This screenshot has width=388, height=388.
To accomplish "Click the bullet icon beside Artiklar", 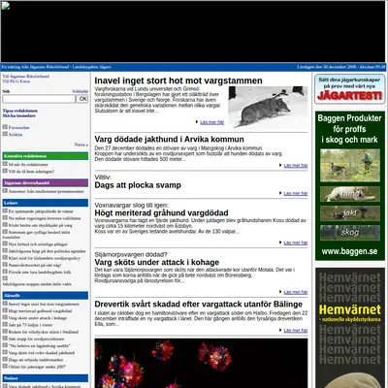I will (5, 134).
